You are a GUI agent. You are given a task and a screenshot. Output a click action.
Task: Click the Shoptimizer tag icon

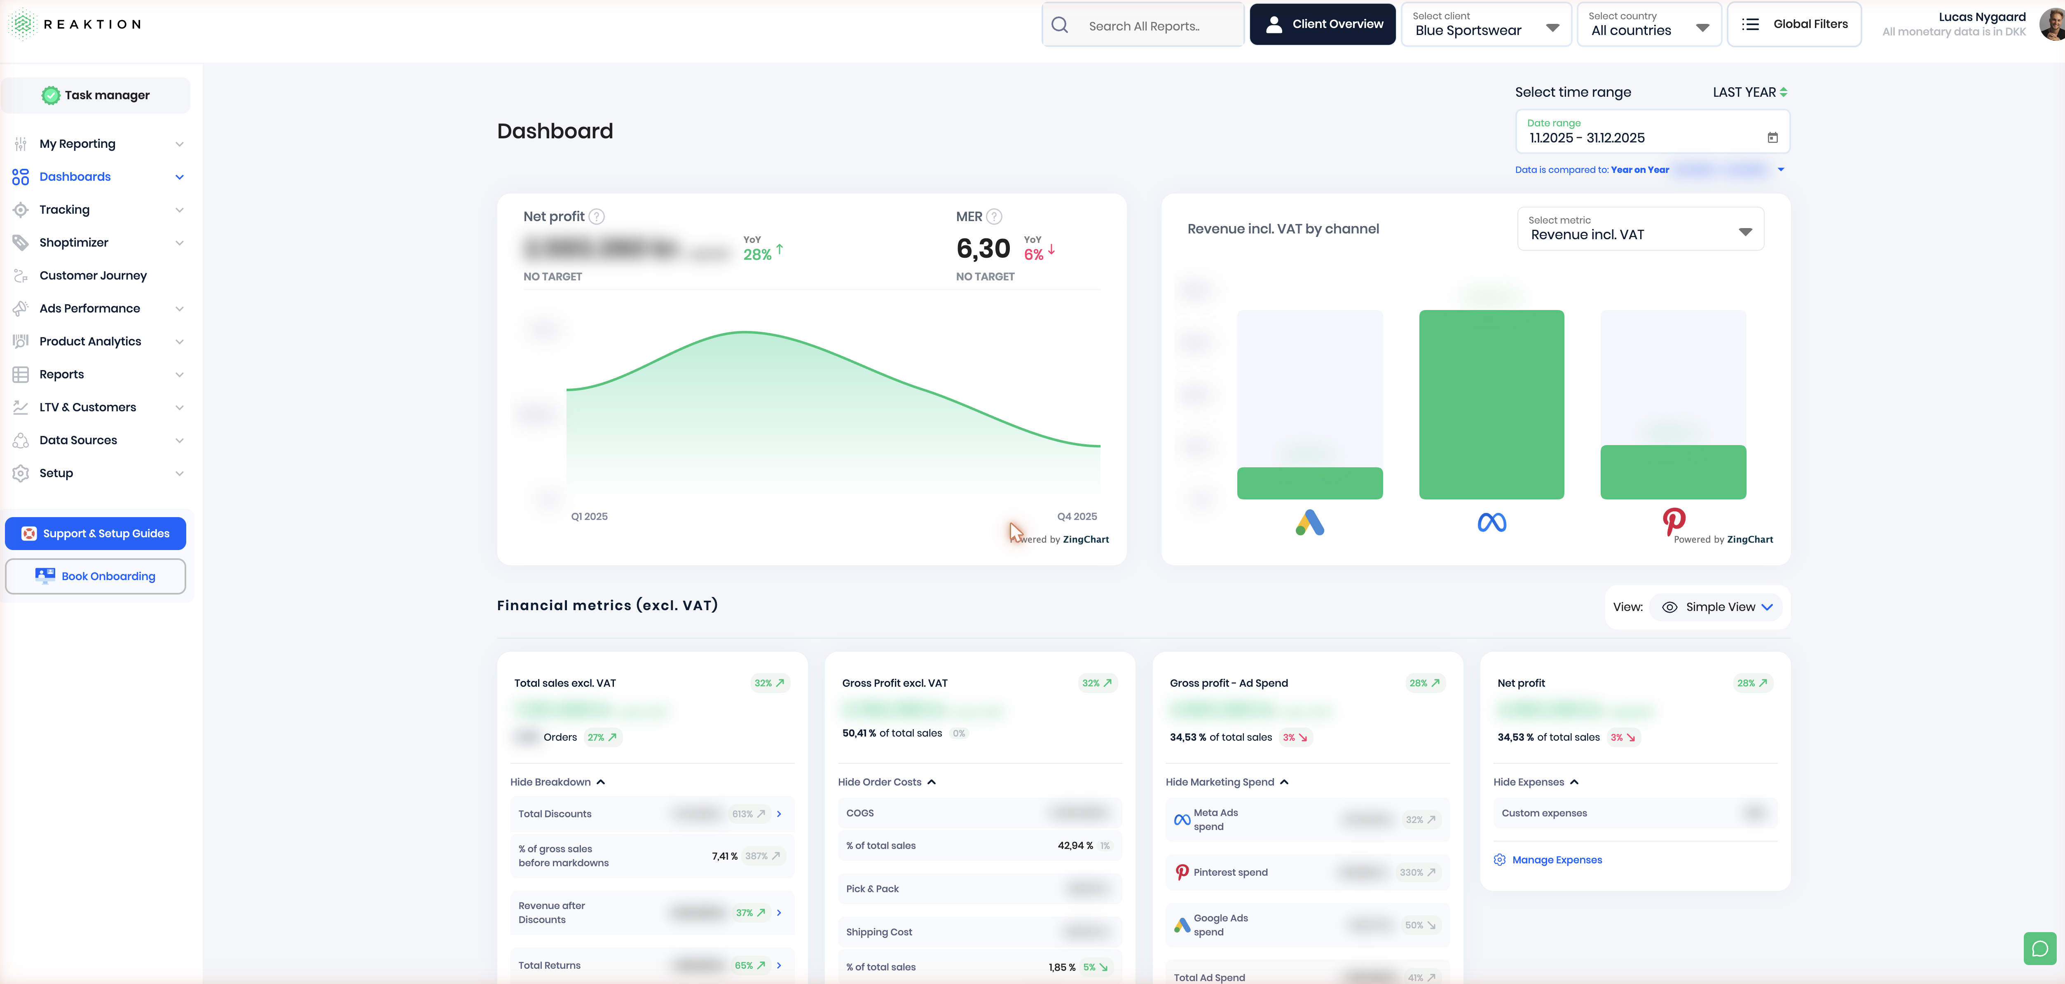(x=21, y=243)
